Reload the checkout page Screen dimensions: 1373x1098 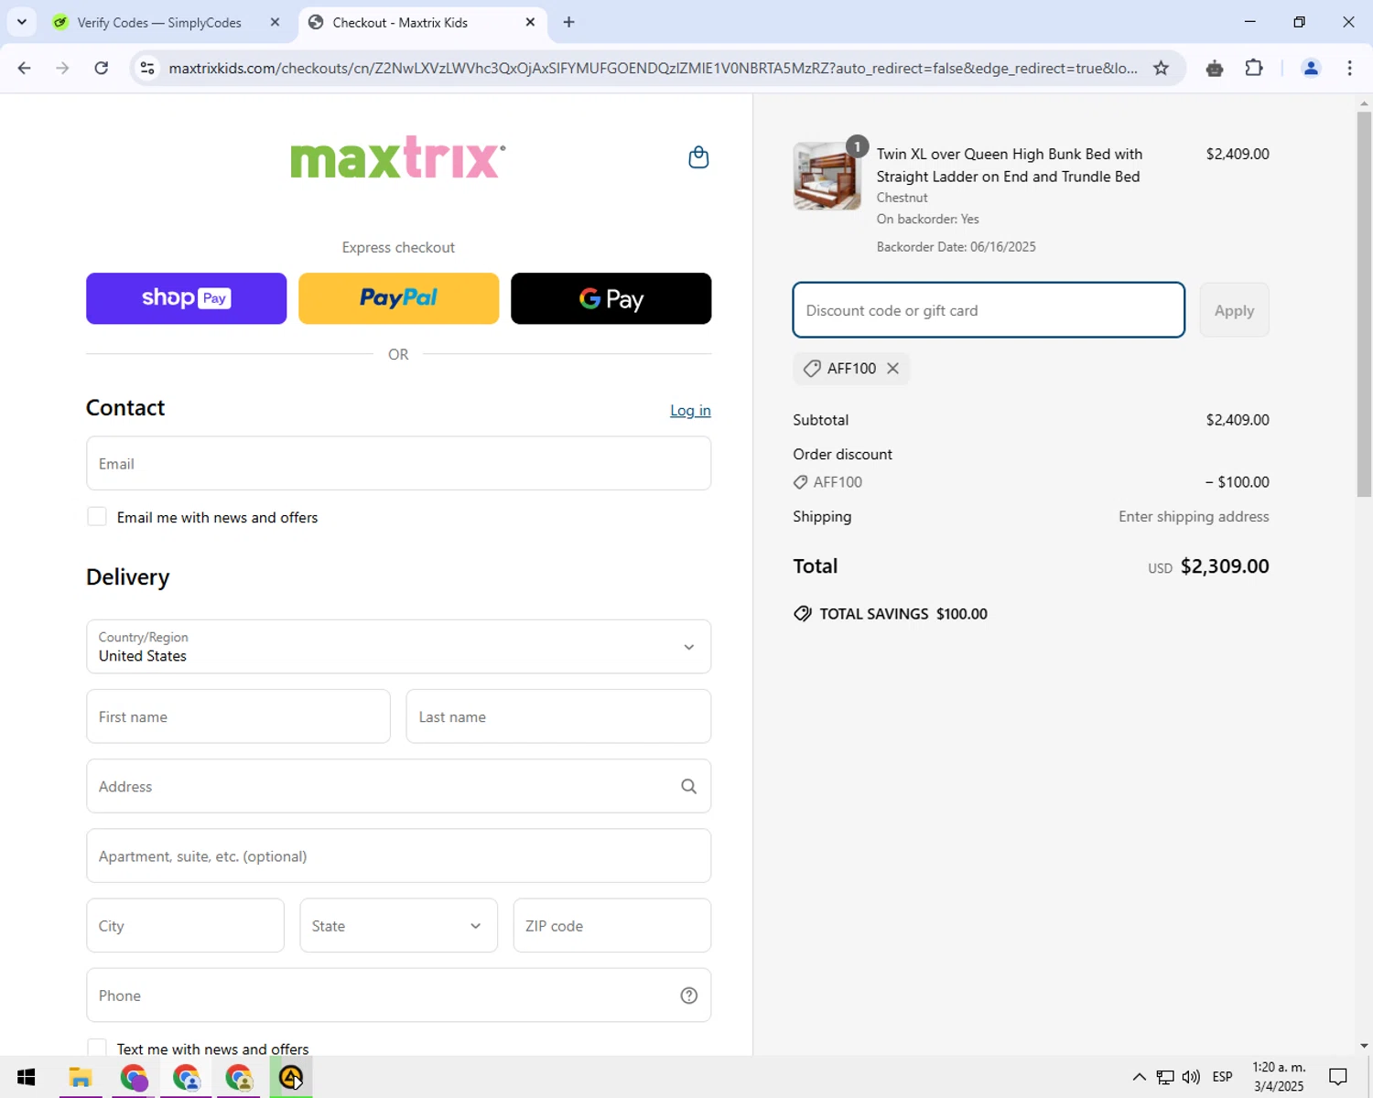coord(102,68)
